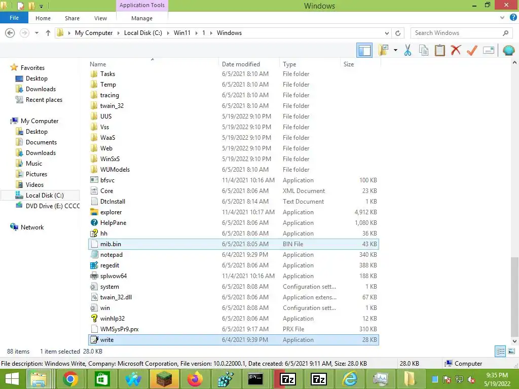519x389 pixels.
Task: Click the vertical scrollbar down arrow
Action: [x=514, y=341]
